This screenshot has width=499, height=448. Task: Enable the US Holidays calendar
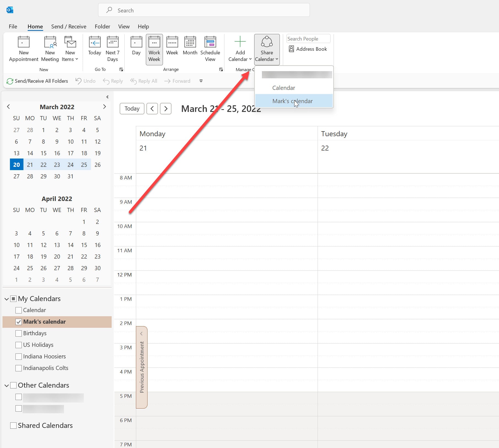19,345
